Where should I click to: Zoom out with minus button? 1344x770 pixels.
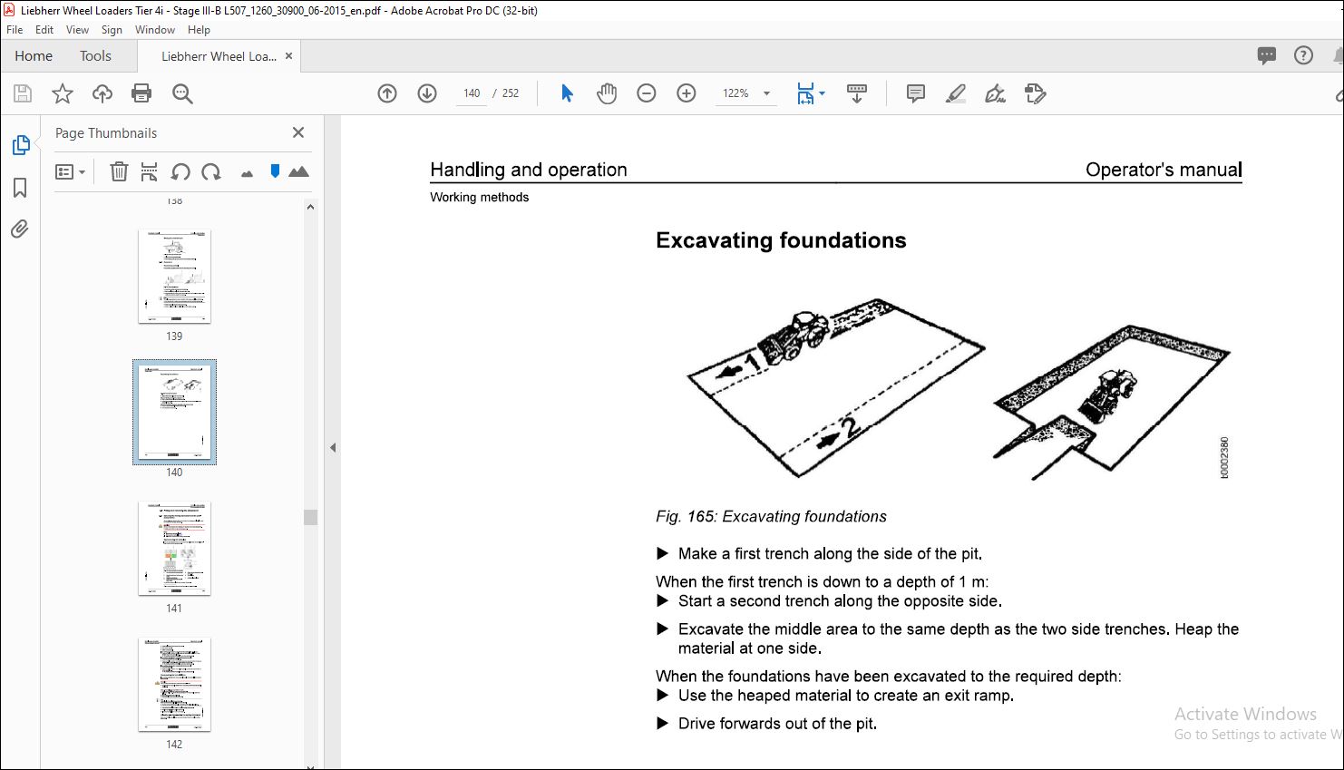[x=647, y=93]
